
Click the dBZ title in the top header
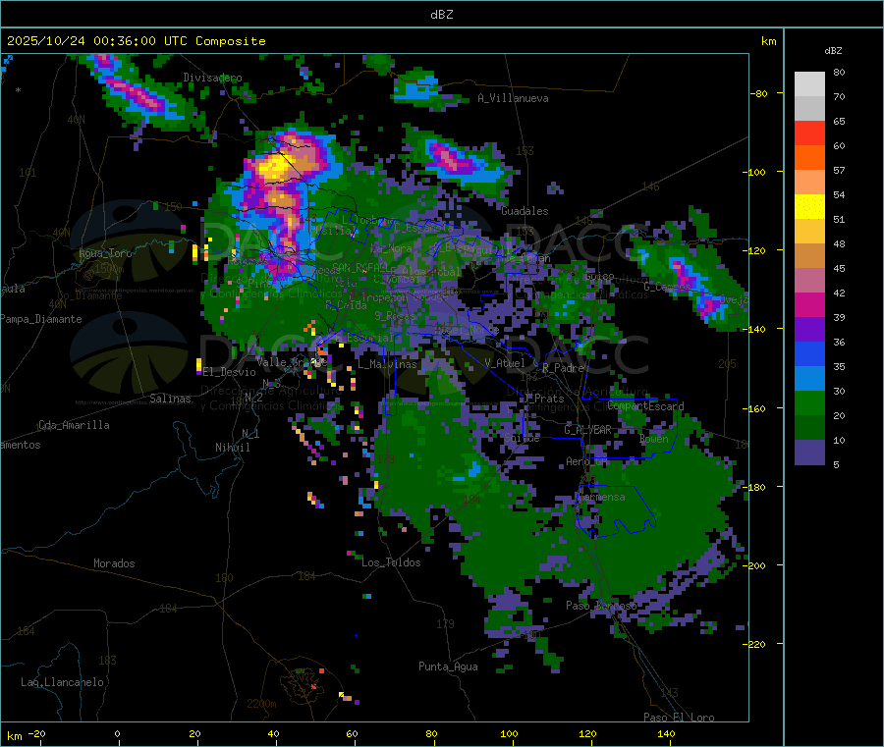[441, 15]
